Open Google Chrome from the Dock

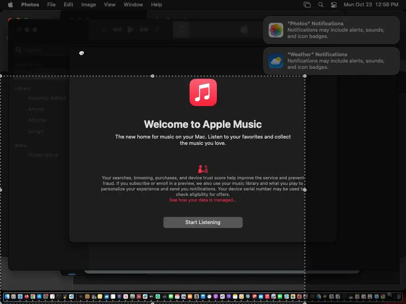[33, 296]
